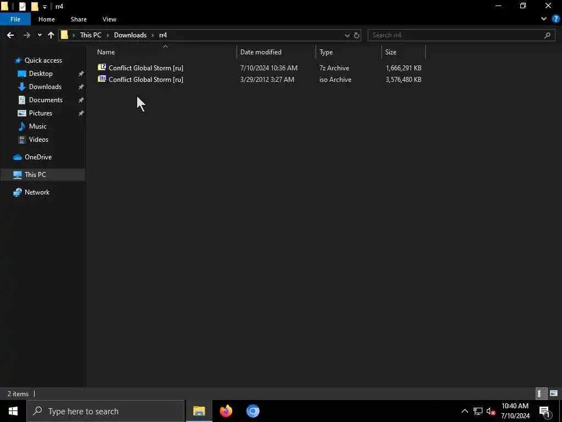Expand the address bar history dropdown
Screen dimensions: 562x422
(x=347, y=35)
